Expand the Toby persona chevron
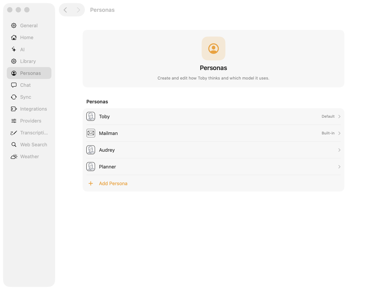 [339, 117]
